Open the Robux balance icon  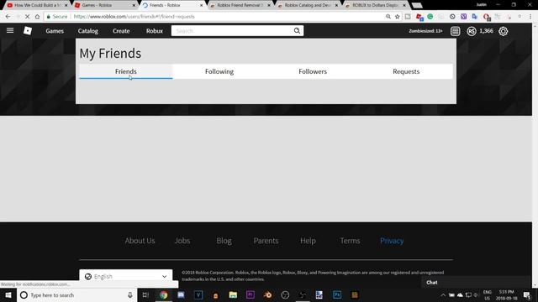click(x=472, y=31)
